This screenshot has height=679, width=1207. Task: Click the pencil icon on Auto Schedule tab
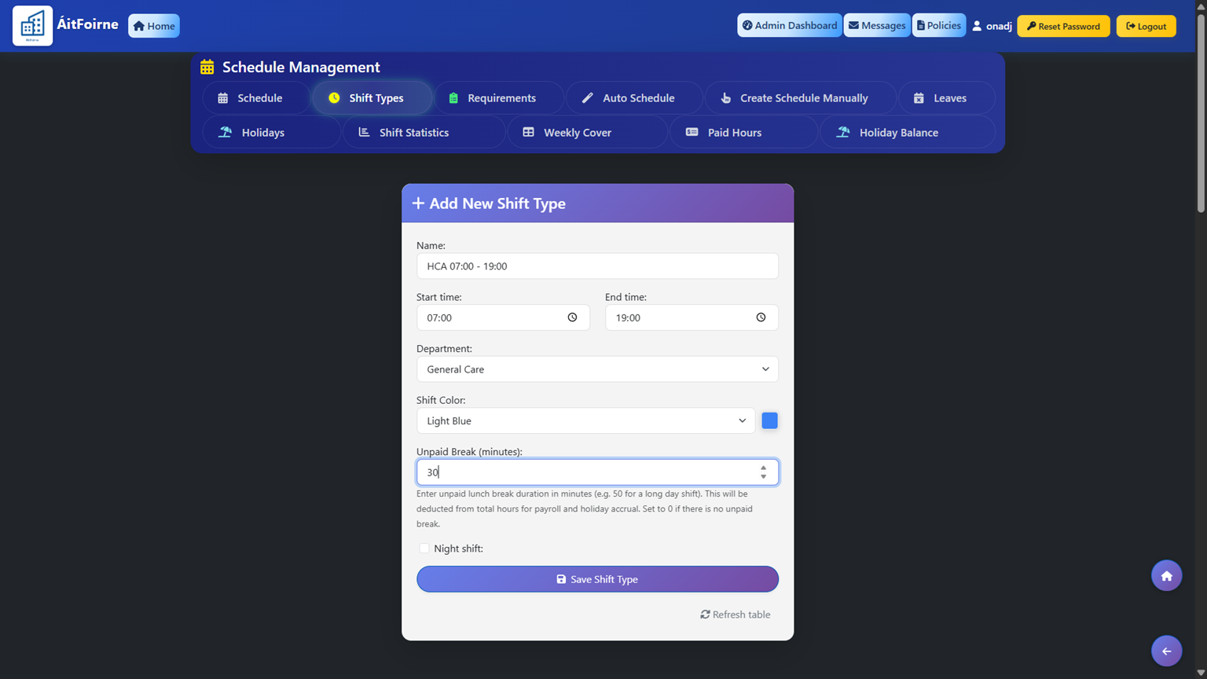coord(587,98)
